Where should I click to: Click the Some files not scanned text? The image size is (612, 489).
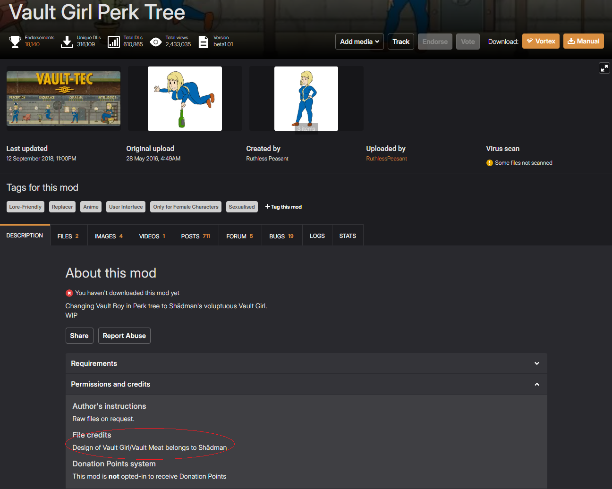coord(524,163)
